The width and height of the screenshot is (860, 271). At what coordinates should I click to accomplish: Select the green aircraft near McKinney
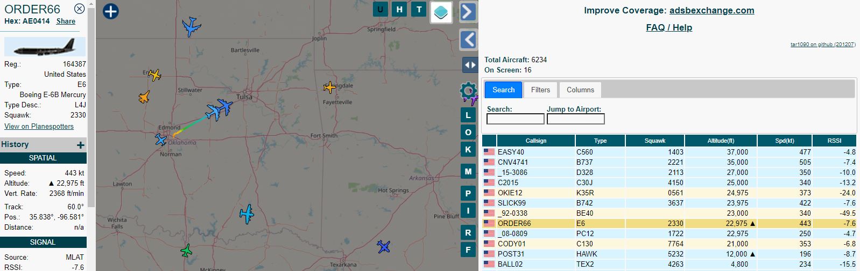(186, 251)
